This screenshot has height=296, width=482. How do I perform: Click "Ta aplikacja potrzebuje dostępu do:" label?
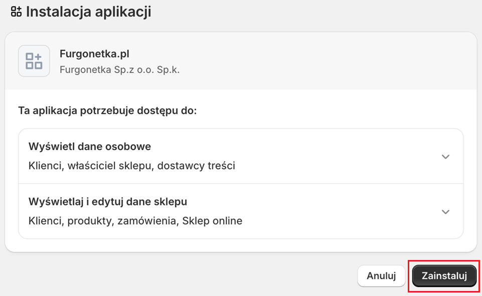107,110
